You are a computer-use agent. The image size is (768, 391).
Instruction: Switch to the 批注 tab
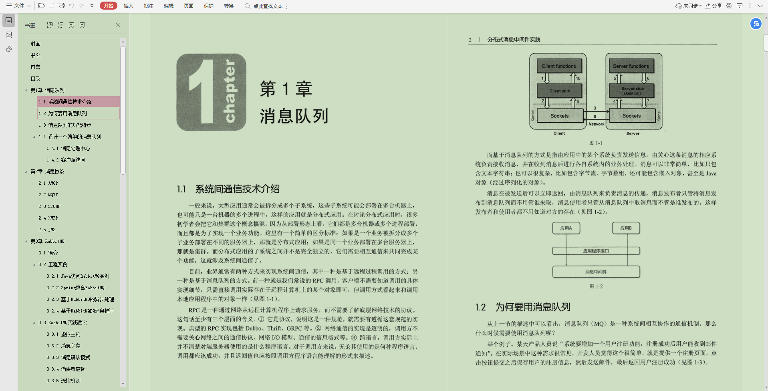(x=148, y=6)
